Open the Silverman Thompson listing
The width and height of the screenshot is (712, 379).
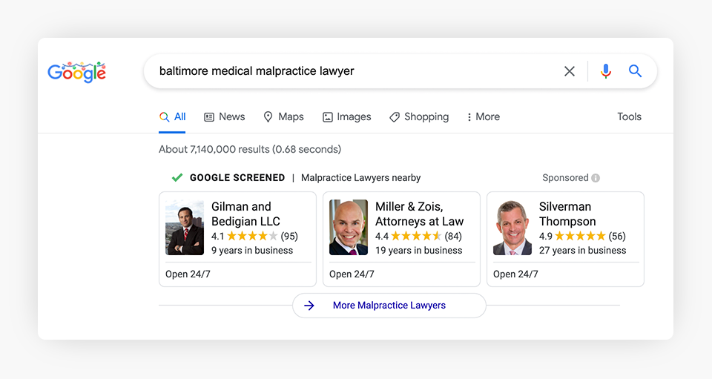coord(567,214)
